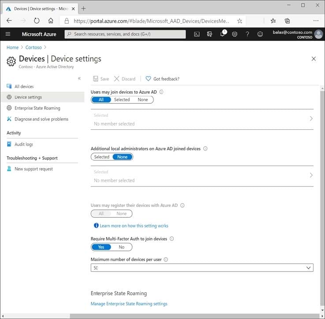Set additional local administrators to Selected
Screen dimensions: 325x319
(101, 157)
